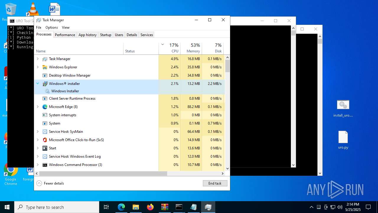This screenshot has width=378, height=213.
Task: Open the notification center icon
Action: (x=368, y=207)
